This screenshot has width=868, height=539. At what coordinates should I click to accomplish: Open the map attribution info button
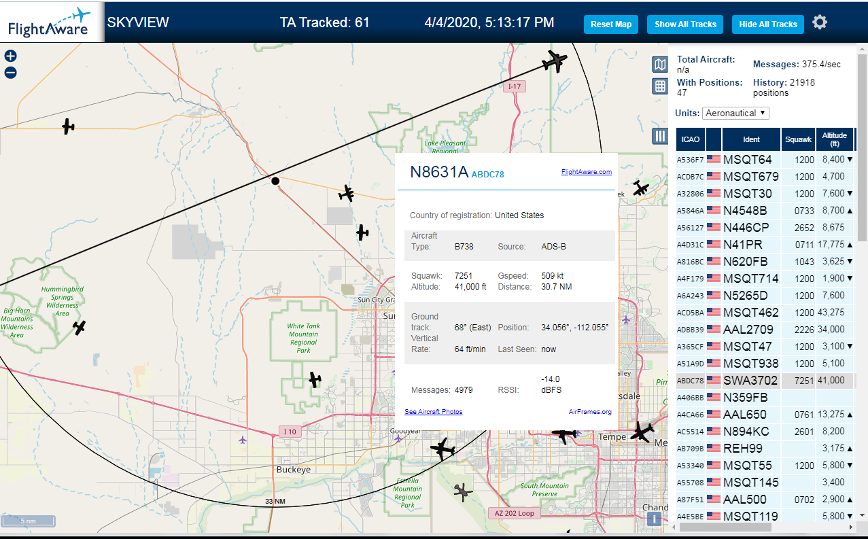click(655, 519)
